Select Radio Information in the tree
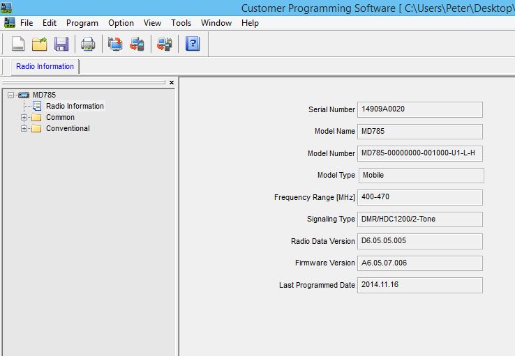The image size is (515, 356). [x=75, y=106]
